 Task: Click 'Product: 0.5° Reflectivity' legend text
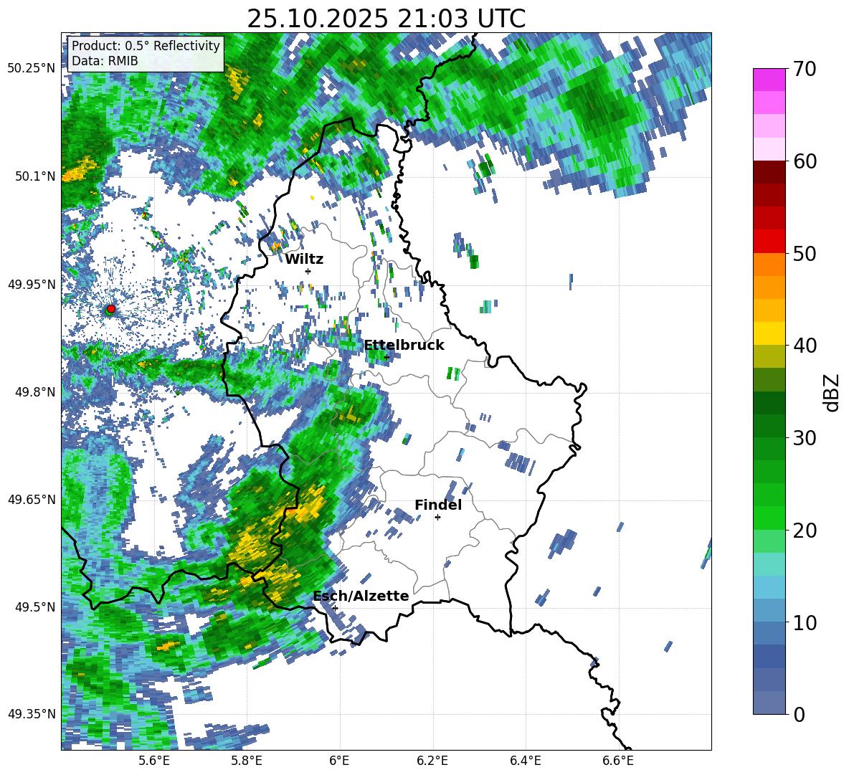146,45
